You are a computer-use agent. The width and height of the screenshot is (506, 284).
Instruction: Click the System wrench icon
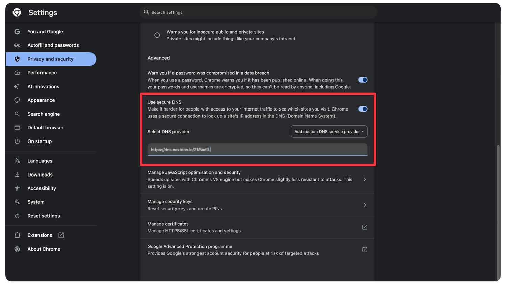[17, 202]
